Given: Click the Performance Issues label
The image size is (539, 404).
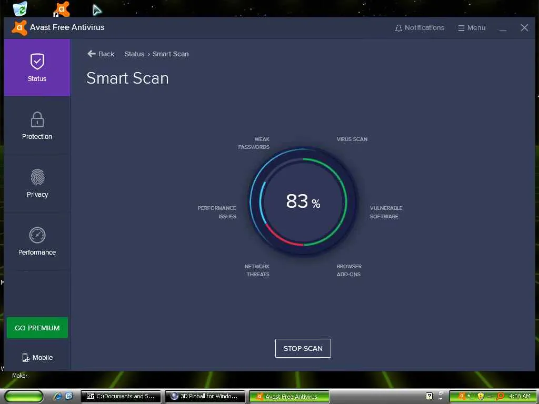Looking at the screenshot, I should tap(217, 213).
